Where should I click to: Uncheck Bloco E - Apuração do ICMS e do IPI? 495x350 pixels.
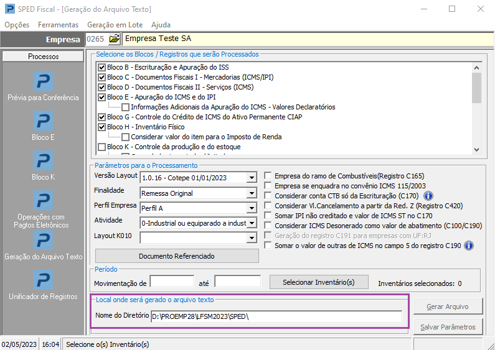(x=101, y=97)
